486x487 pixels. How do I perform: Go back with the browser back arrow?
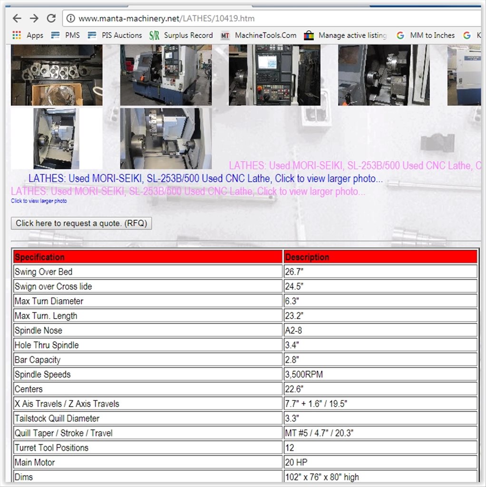[17, 19]
